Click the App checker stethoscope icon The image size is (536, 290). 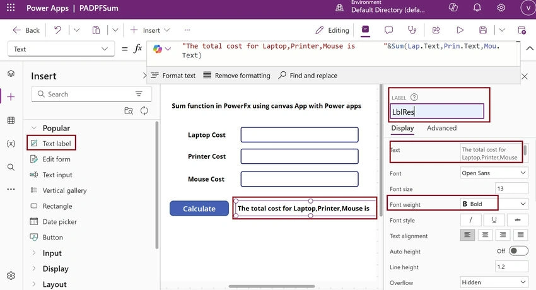pos(412,30)
